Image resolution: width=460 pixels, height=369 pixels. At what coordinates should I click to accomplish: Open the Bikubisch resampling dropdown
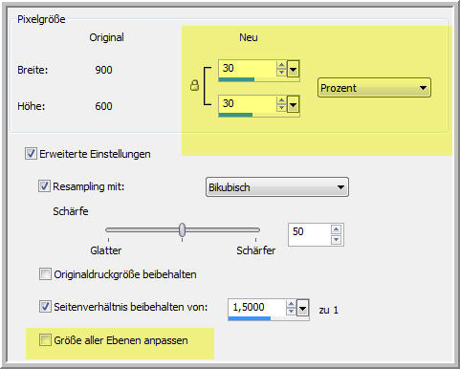pyautogui.click(x=277, y=187)
